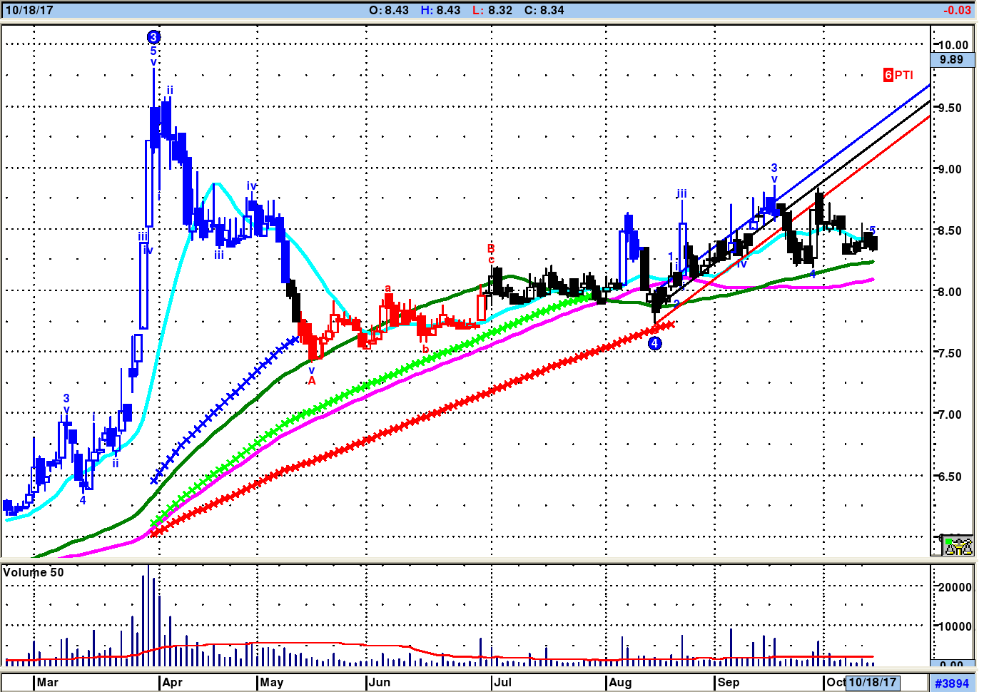
Task: Select the circled wave 3 marker at peak
Action: pos(153,37)
